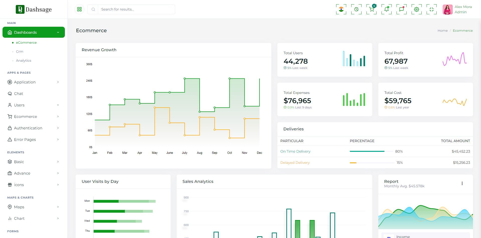Image resolution: width=481 pixels, height=238 pixels.
Task: Click On Time Delivery link
Action: click(295, 151)
